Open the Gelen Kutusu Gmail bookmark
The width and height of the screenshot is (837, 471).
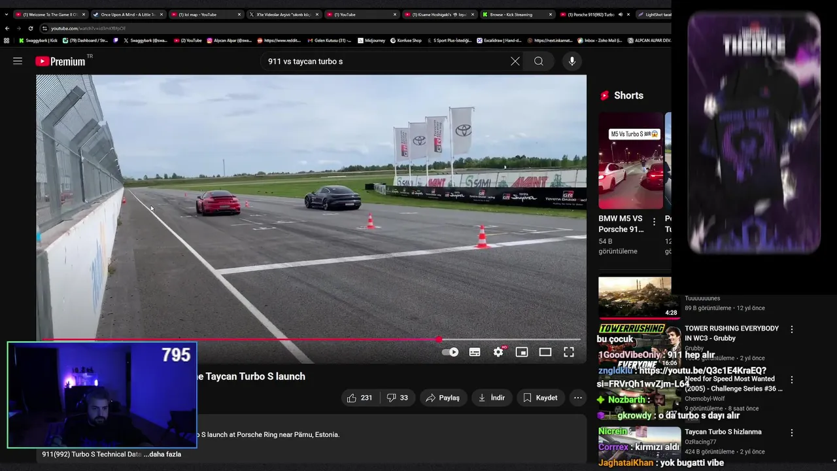(330, 41)
